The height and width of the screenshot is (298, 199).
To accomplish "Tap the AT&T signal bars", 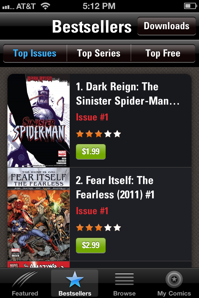I will click(x=8, y=7).
